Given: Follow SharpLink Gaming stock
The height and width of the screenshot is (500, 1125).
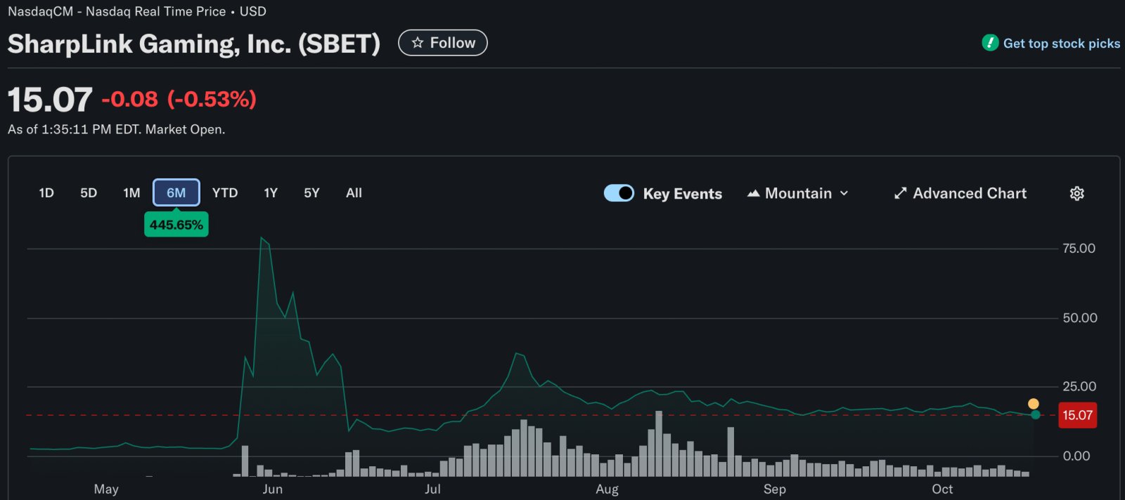Looking at the screenshot, I should click(443, 43).
